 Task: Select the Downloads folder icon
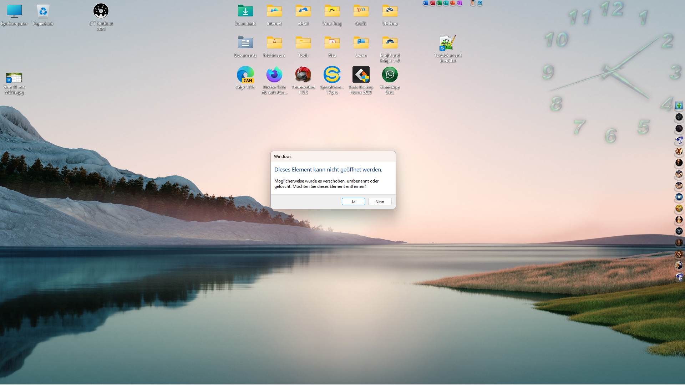pyautogui.click(x=245, y=11)
